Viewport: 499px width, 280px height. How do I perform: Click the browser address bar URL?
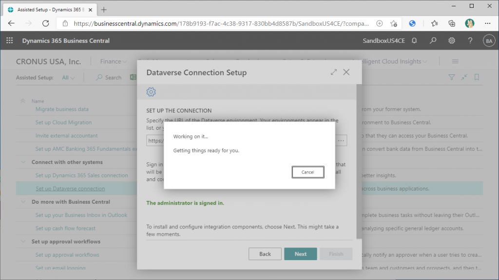(x=222, y=23)
